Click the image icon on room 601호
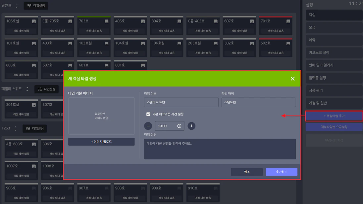 click(107, 66)
